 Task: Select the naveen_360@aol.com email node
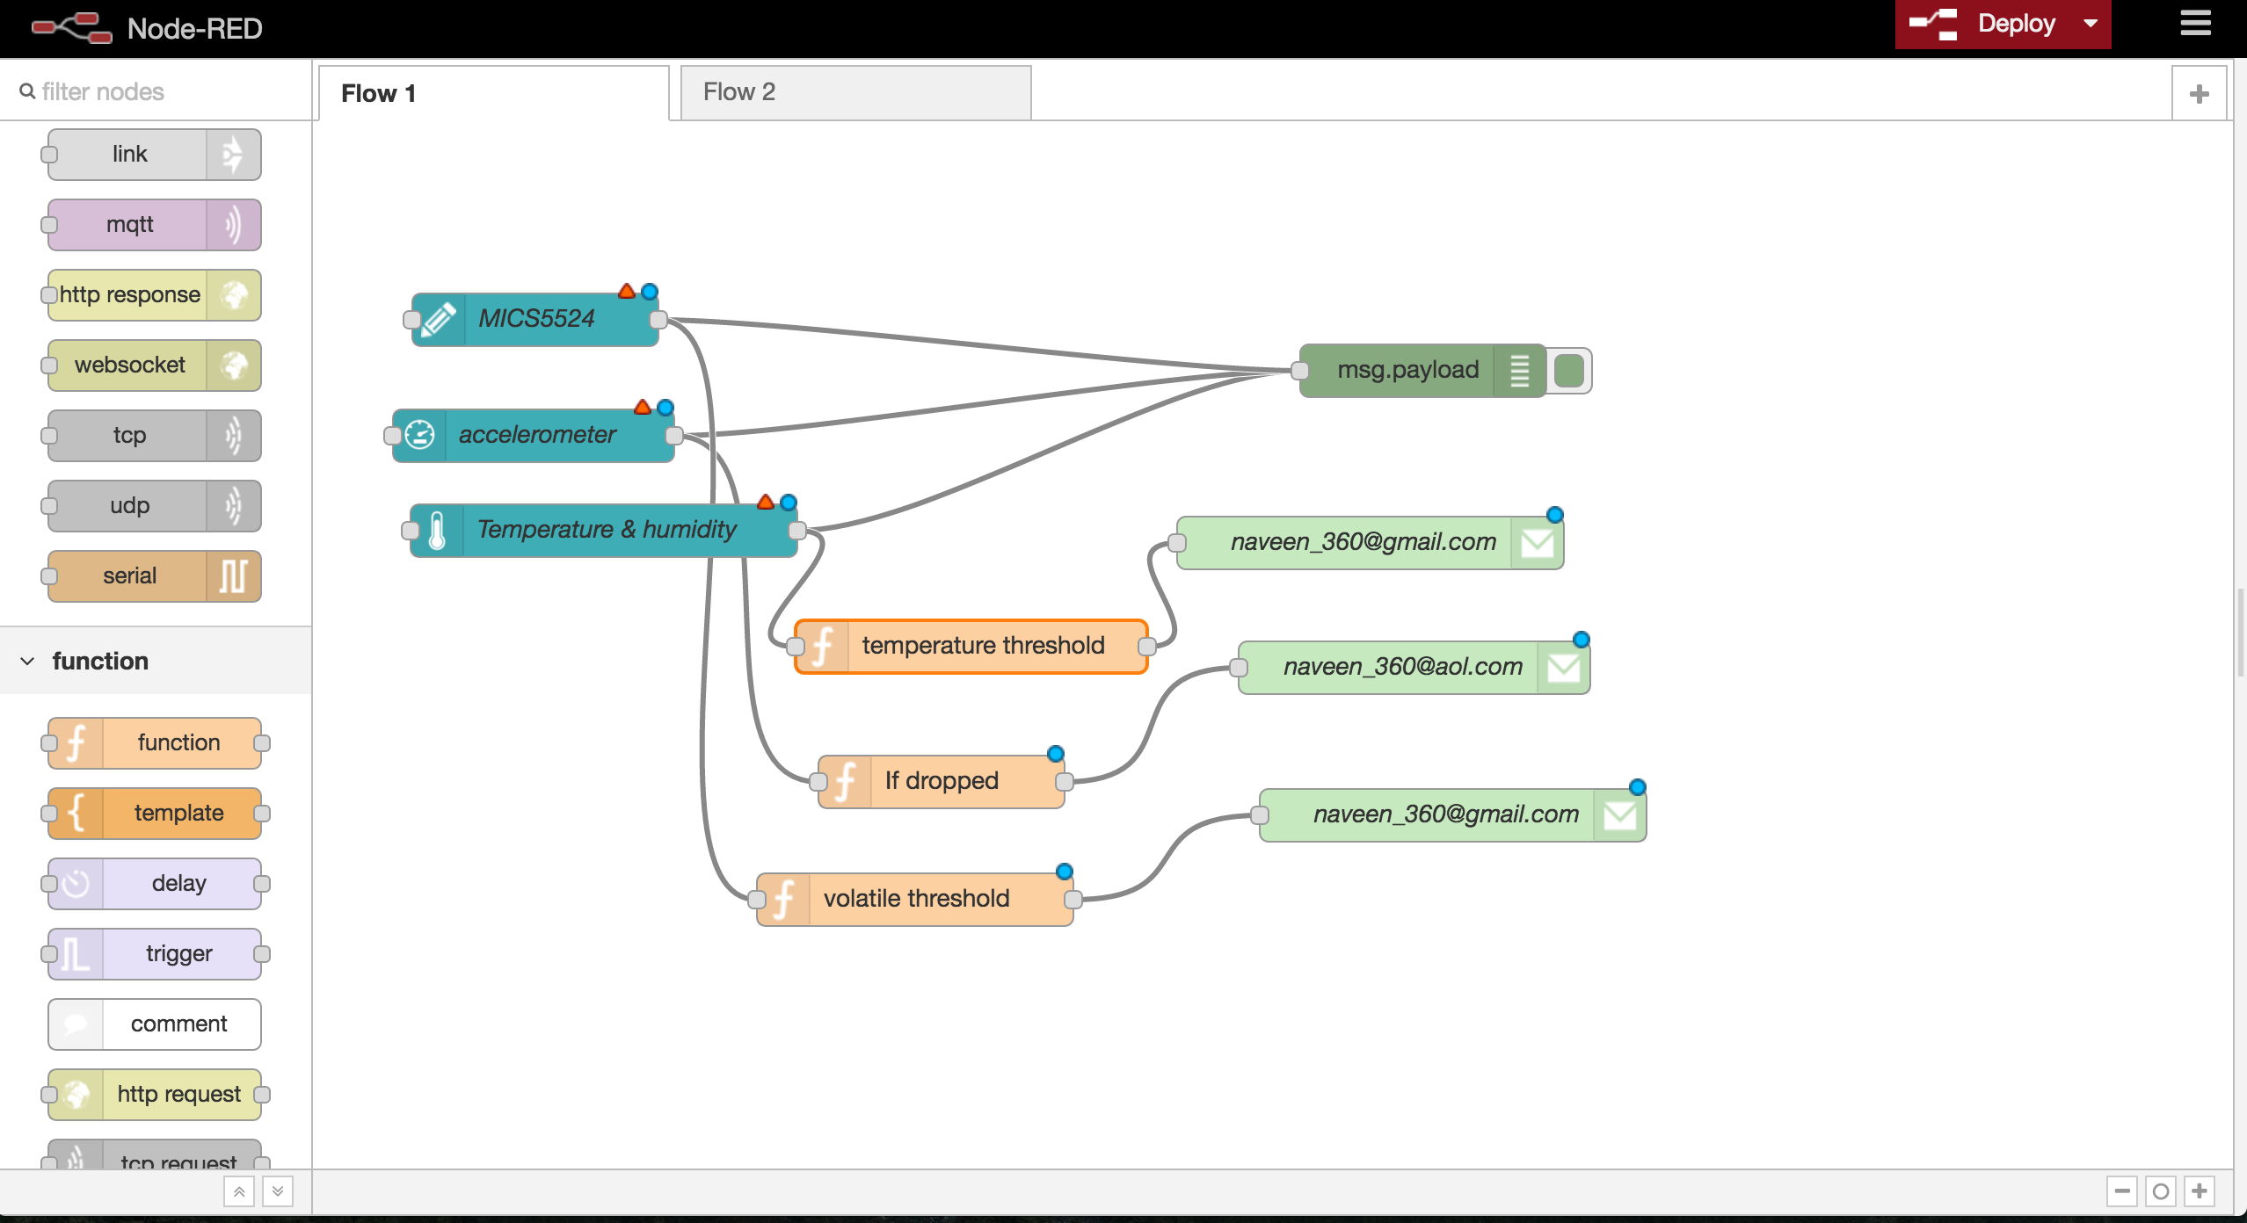1414,667
